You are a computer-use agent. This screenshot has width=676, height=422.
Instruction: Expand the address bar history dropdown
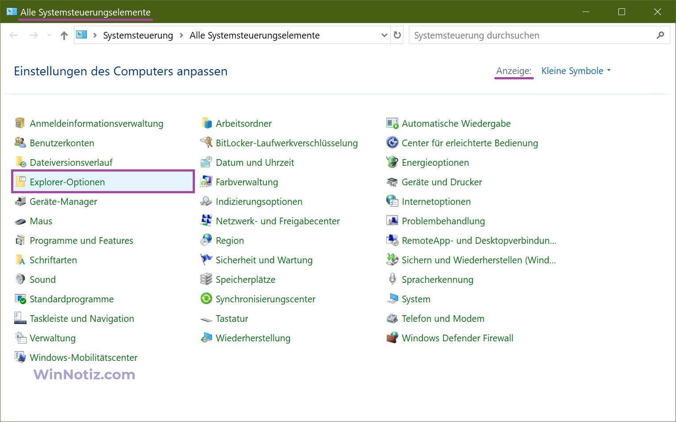384,35
